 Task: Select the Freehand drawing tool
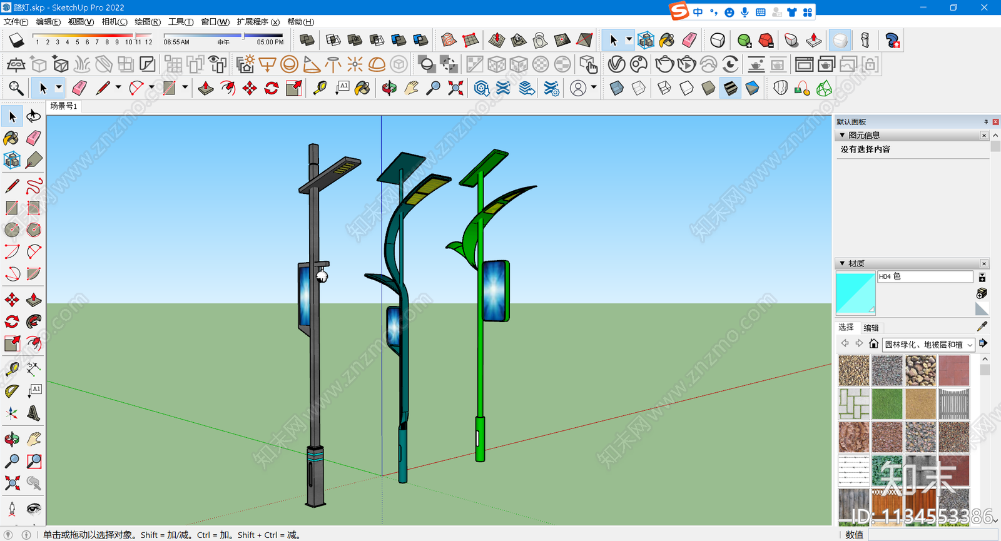pos(34,186)
